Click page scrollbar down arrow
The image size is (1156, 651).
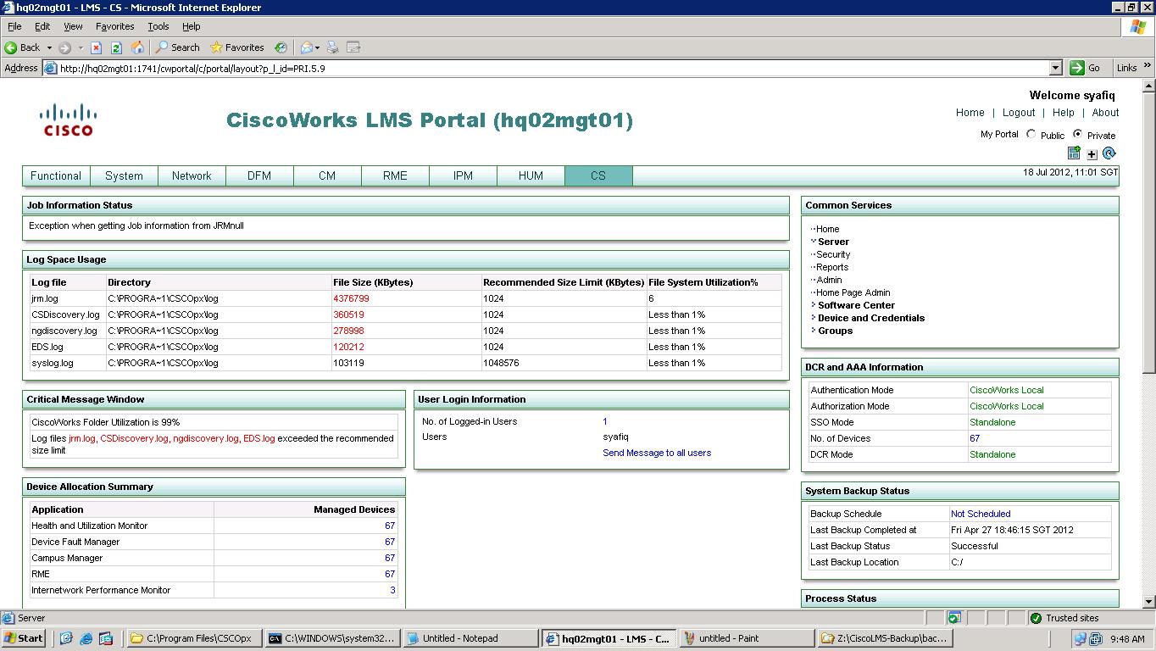(x=1149, y=601)
